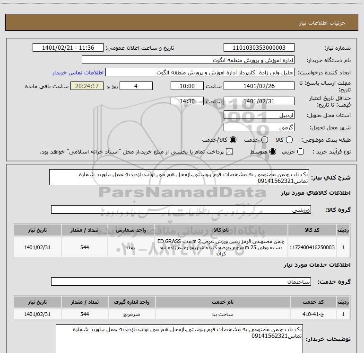This screenshot has width=364, height=353.
Task: Click the ساخت بنا service name cell
Action: click(x=223, y=314)
